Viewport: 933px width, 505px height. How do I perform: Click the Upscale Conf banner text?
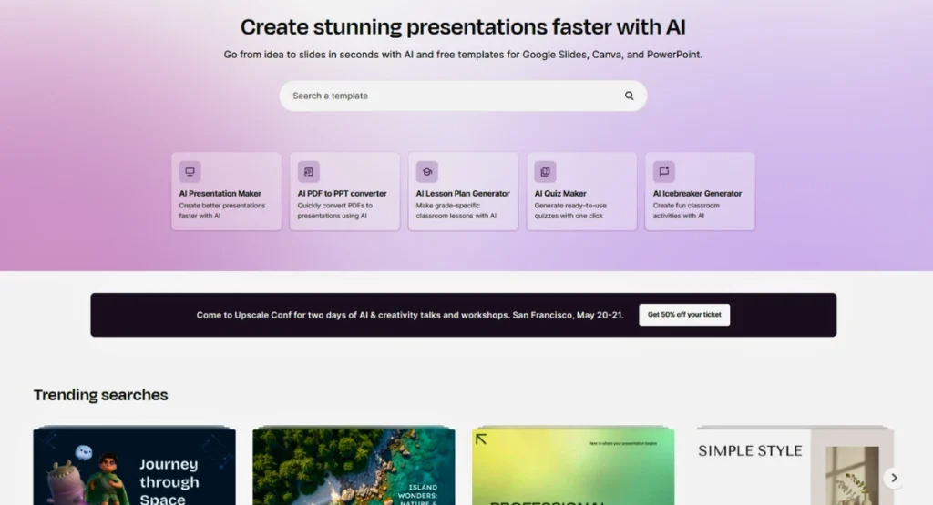click(410, 315)
